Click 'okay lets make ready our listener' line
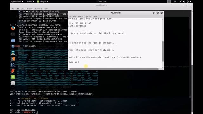Image resolution: width=203 pixels, height=114 pixels. coord(91,50)
